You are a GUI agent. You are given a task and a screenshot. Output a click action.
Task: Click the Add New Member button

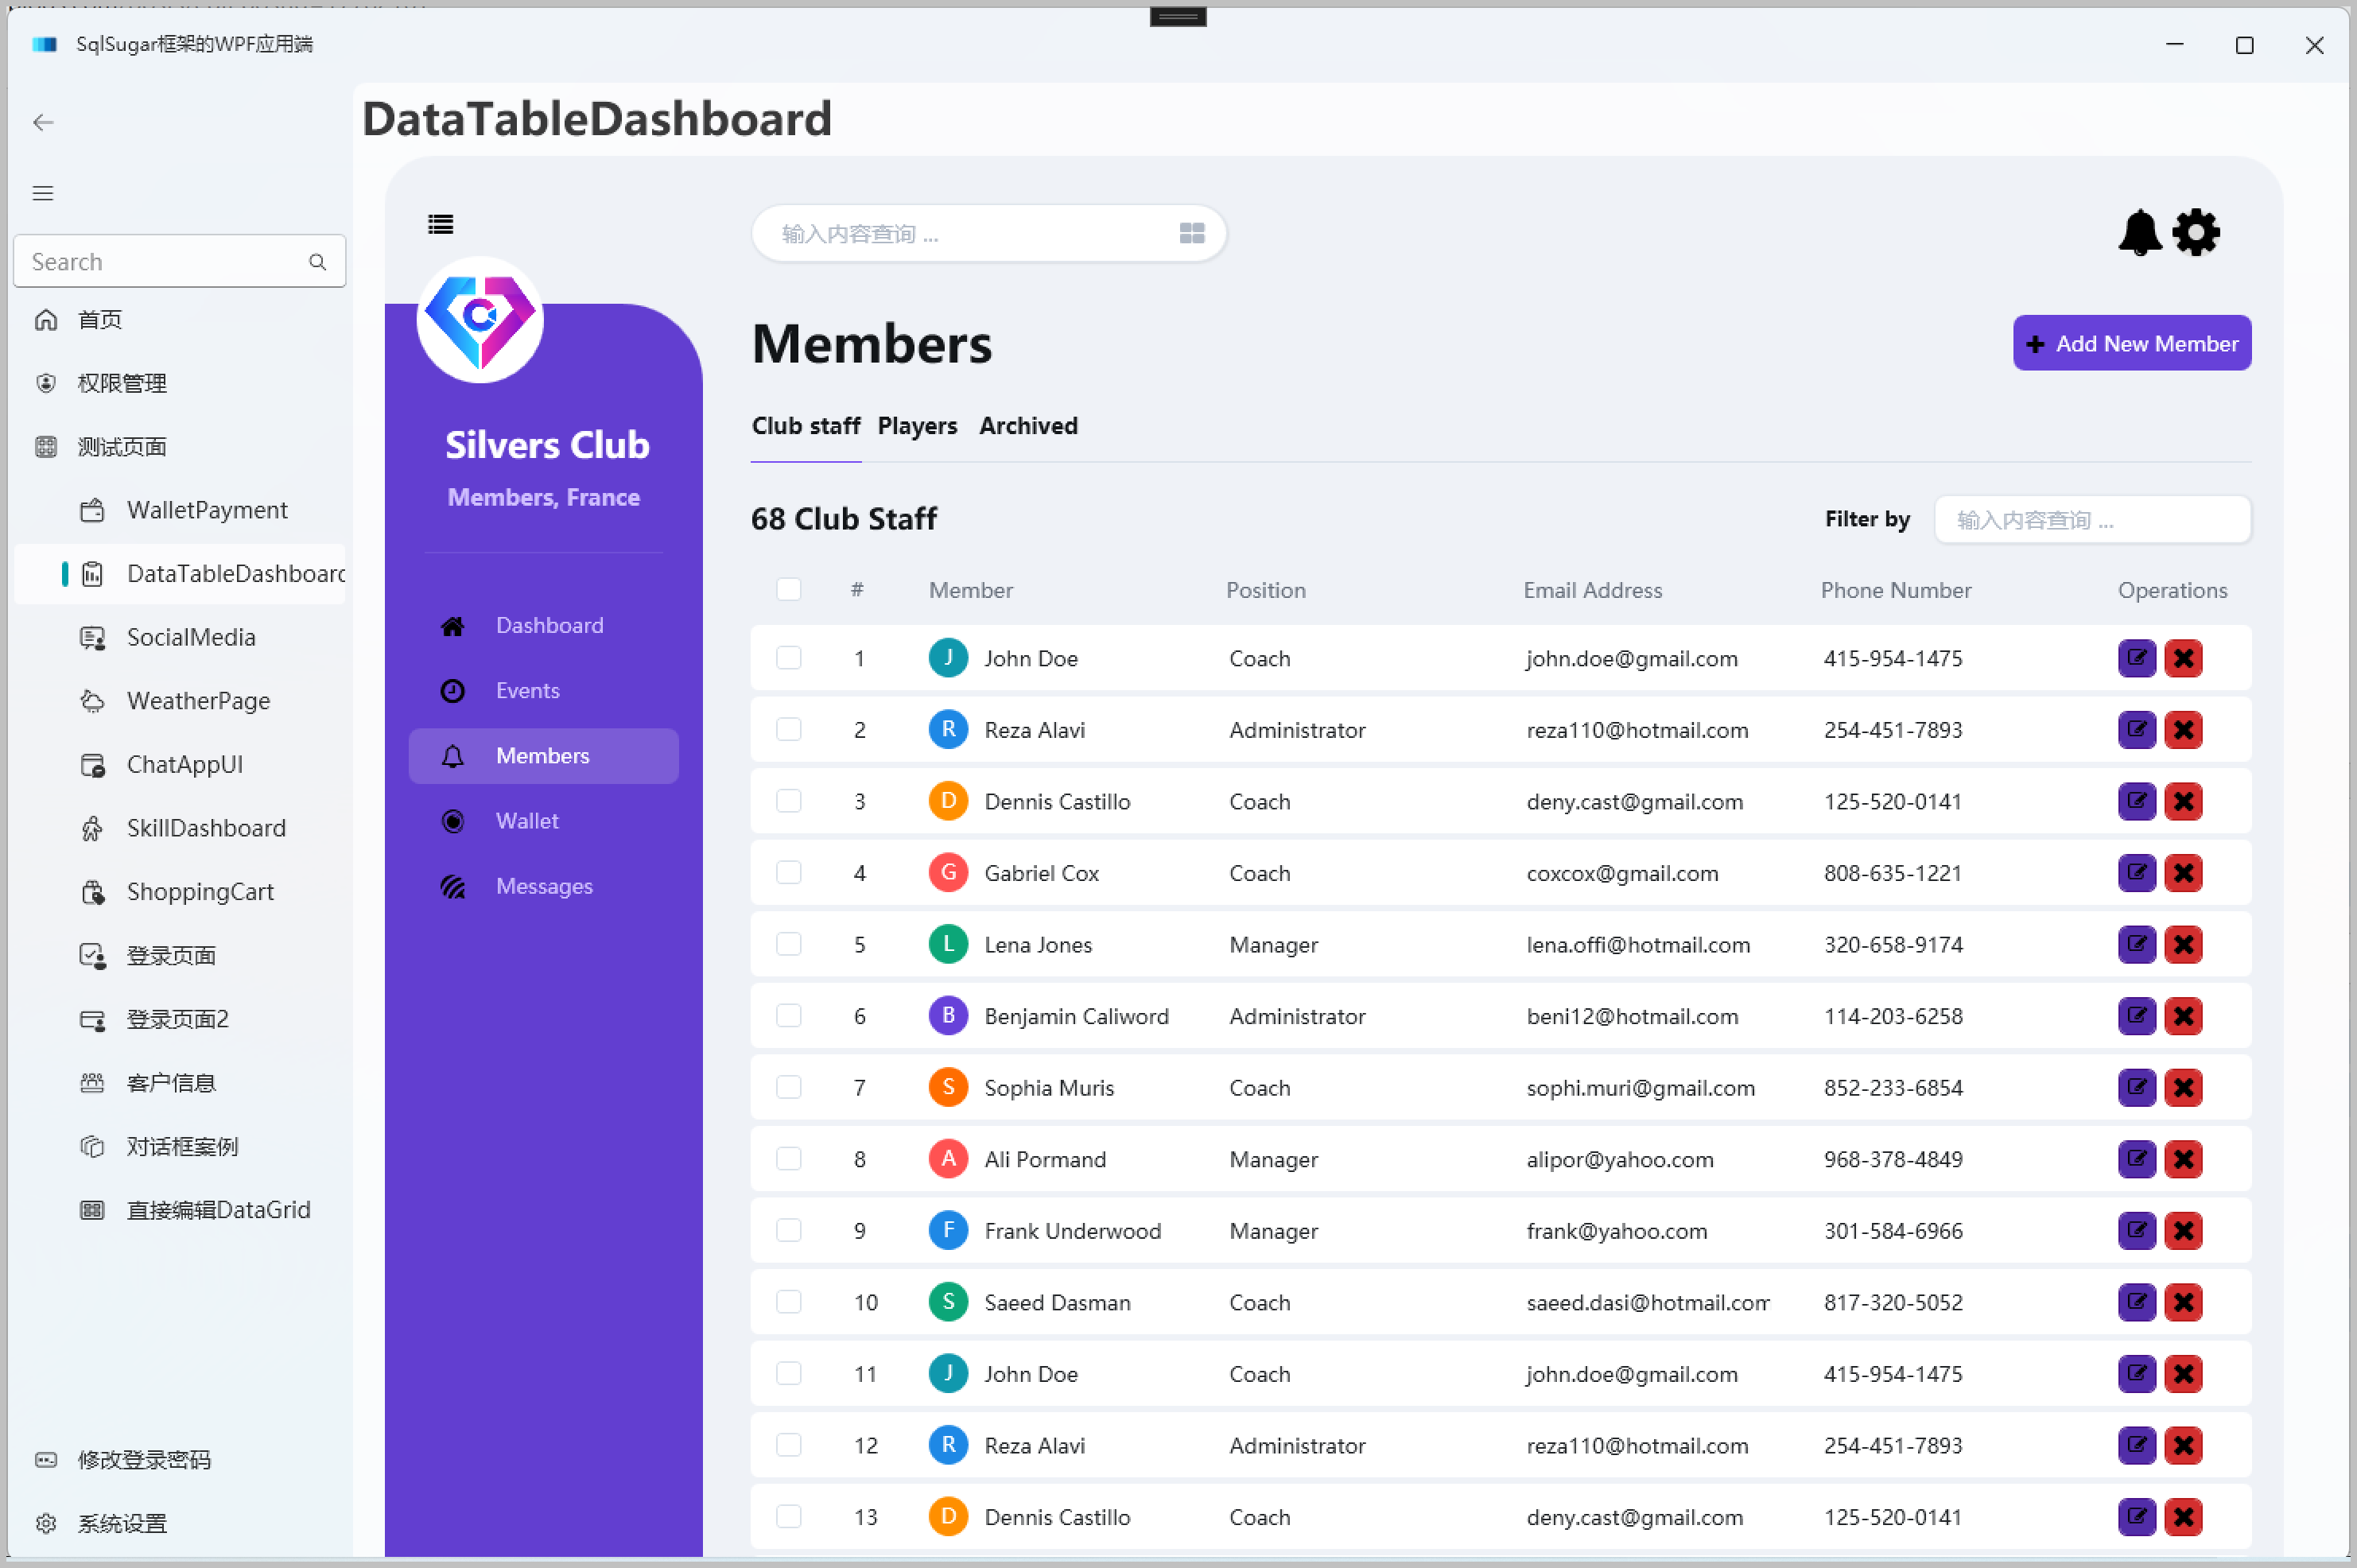pyautogui.click(x=2131, y=343)
